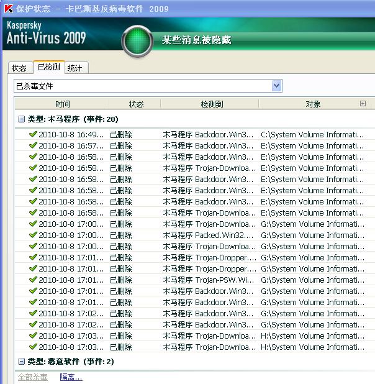Click the 隔离... link

[x=71, y=377]
